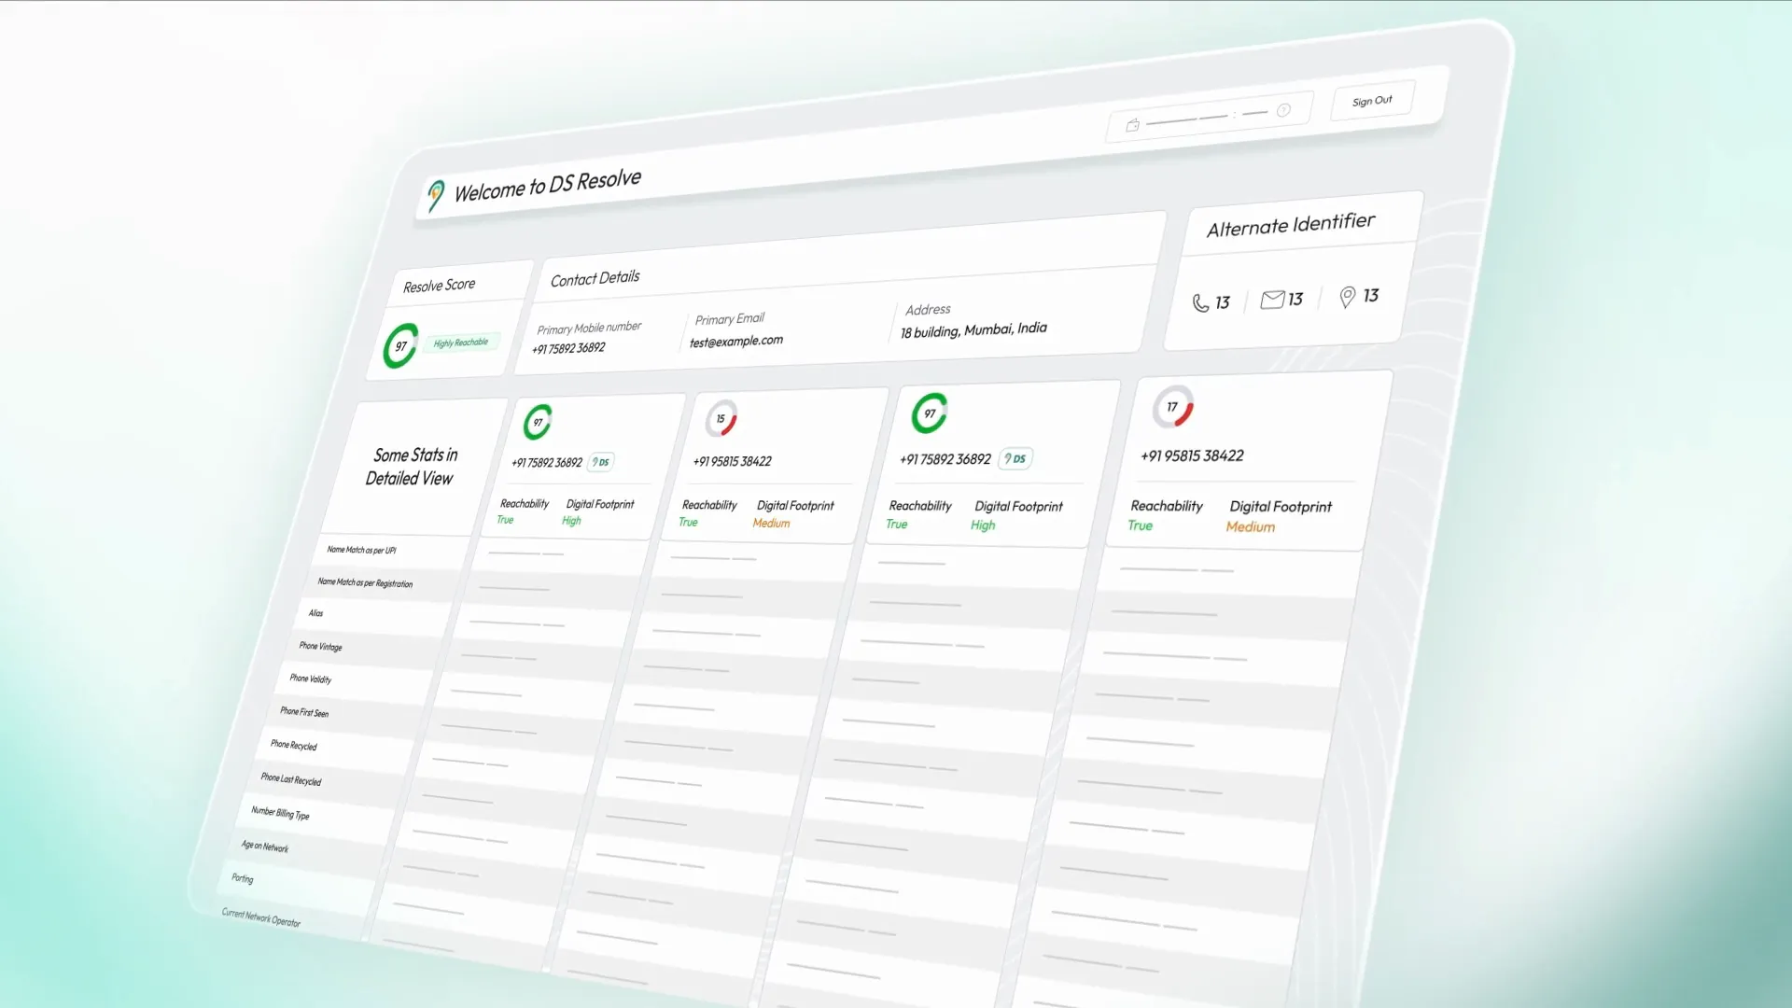Click the test@example.com email link

(735, 340)
